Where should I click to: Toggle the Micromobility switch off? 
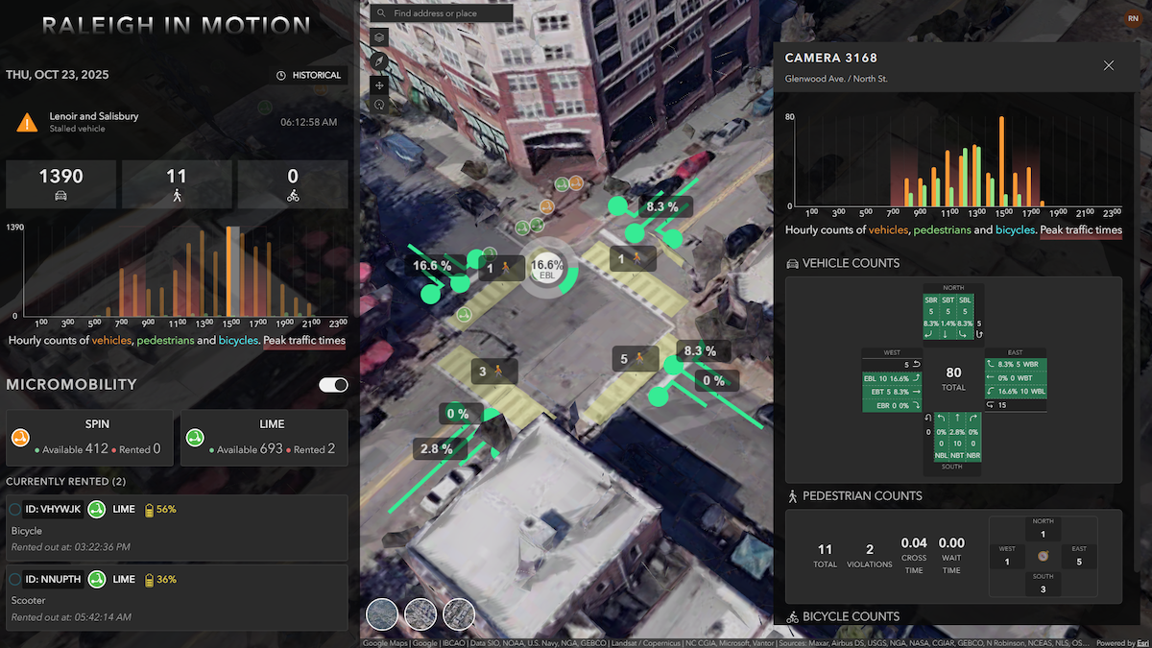(333, 385)
